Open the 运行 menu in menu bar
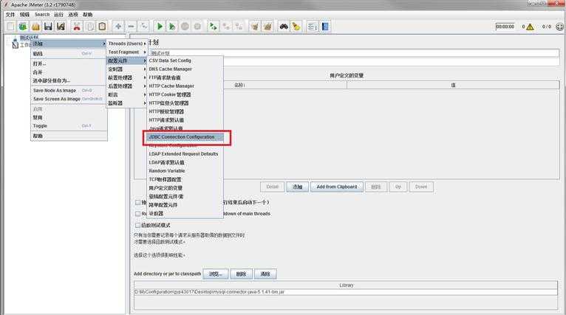 coord(58,15)
